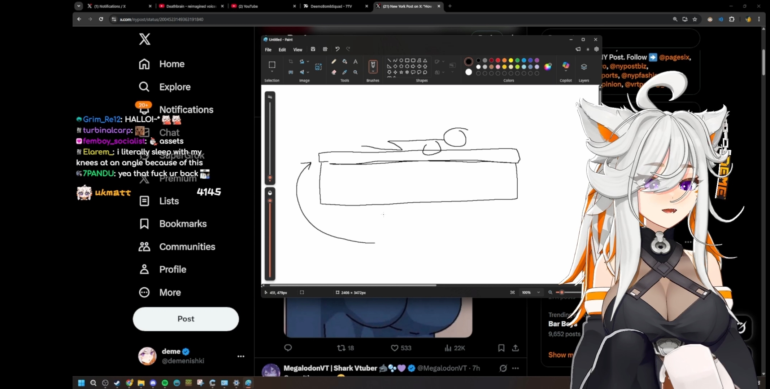Expand the Selection options dropdown
The width and height of the screenshot is (770, 389).
coord(272,72)
